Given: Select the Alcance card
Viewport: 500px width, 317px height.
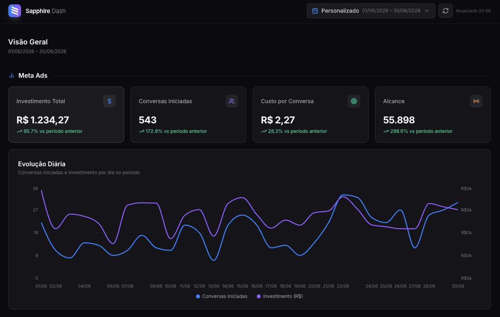Looking at the screenshot, I should 433,115.
